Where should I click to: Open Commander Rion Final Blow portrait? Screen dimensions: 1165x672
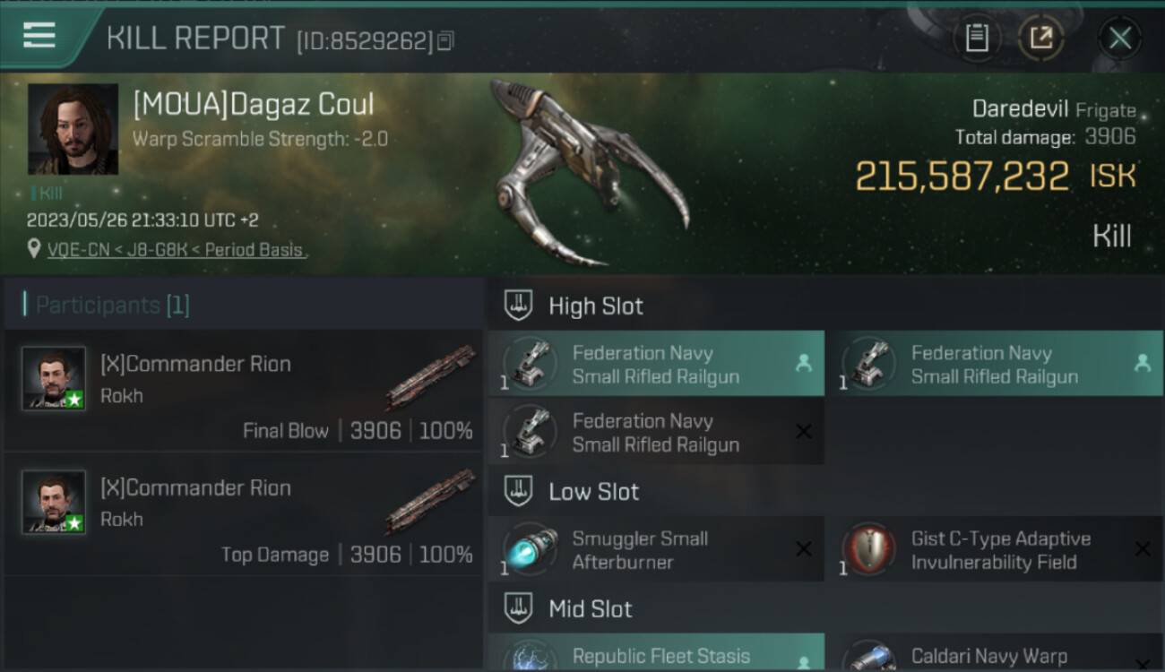coord(54,379)
